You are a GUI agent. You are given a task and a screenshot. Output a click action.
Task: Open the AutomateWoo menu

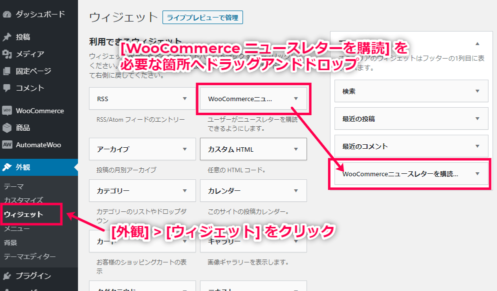(39, 145)
